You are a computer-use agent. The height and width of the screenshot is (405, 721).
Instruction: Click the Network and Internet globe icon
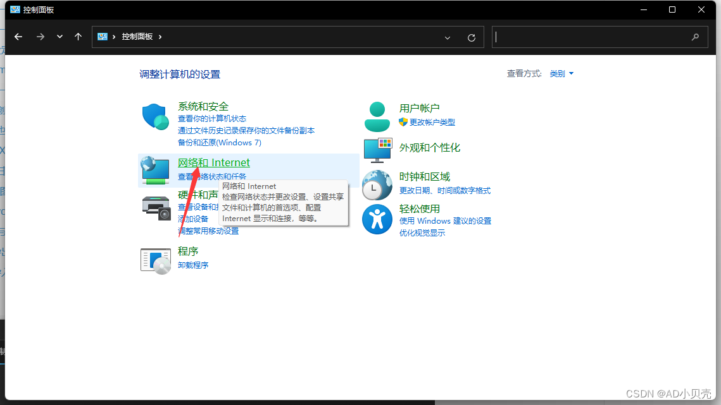155,171
